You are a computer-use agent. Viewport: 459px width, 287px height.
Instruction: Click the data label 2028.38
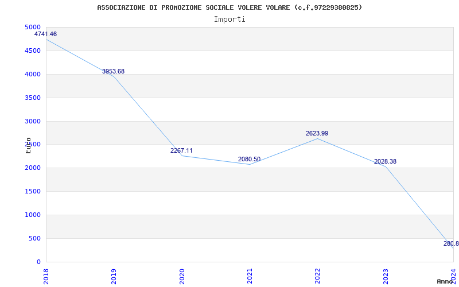[385, 161]
